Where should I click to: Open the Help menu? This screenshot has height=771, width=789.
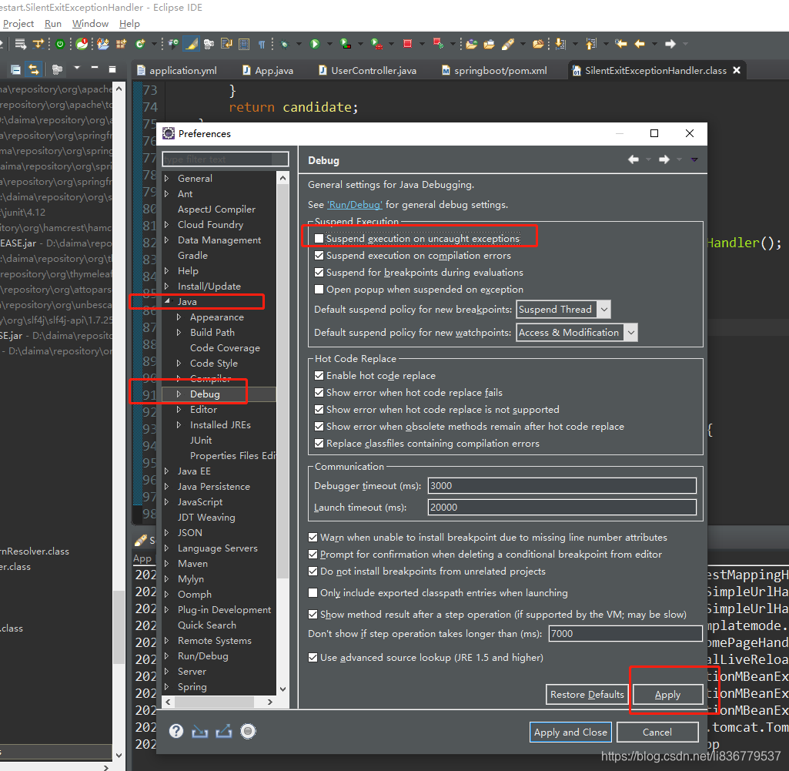tap(129, 24)
